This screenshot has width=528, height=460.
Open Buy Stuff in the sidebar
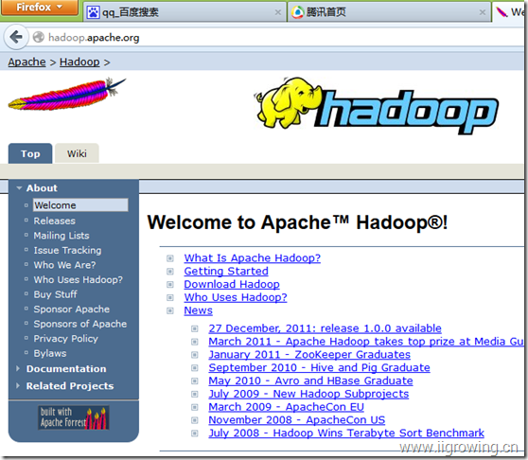pyautogui.click(x=55, y=294)
